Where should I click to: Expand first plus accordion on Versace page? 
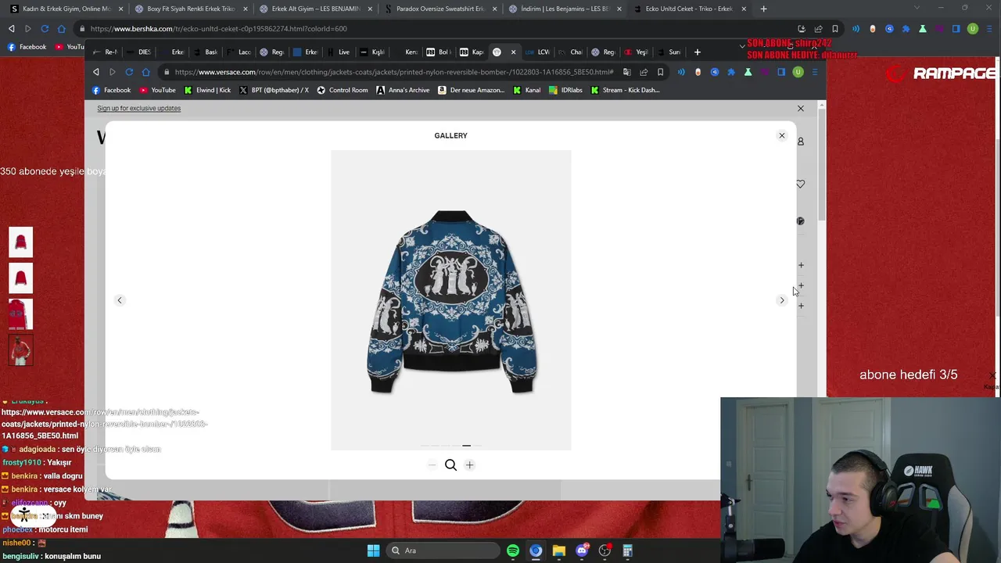pos(801,265)
